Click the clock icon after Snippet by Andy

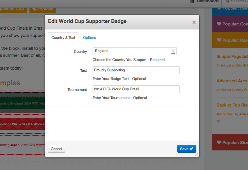[x=245, y=90]
